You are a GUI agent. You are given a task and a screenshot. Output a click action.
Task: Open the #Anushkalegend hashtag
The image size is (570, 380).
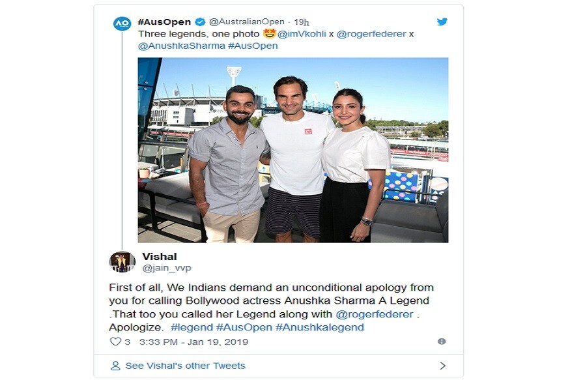tap(320, 327)
